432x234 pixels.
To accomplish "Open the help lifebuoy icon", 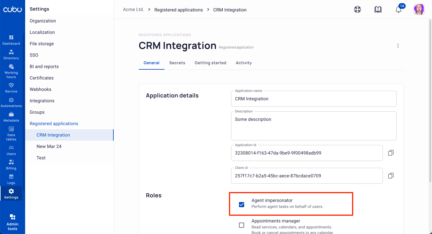I will point(357,10).
